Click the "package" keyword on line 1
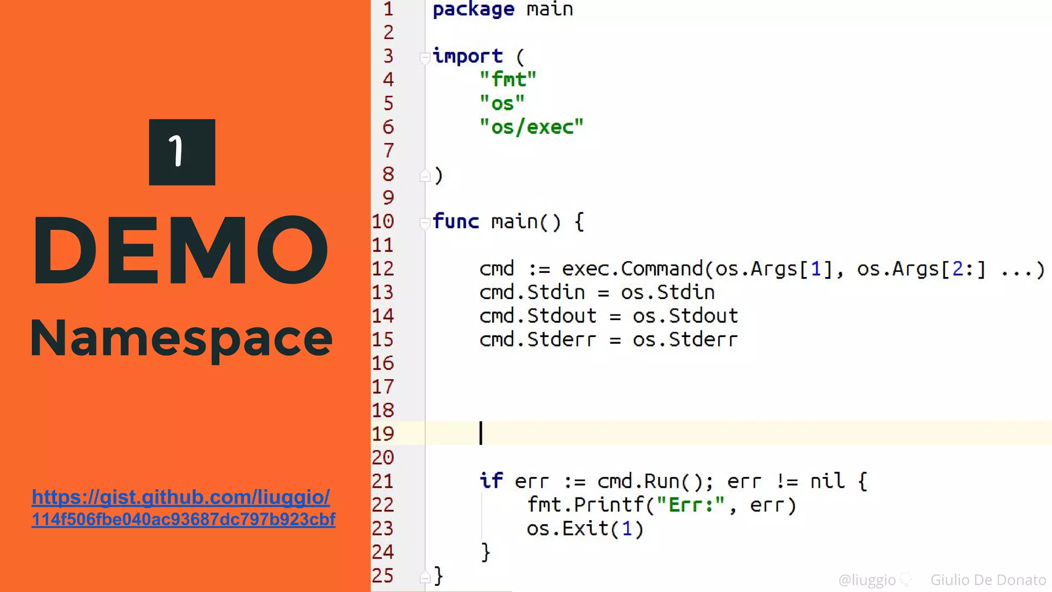The height and width of the screenshot is (592, 1052). pos(473,9)
